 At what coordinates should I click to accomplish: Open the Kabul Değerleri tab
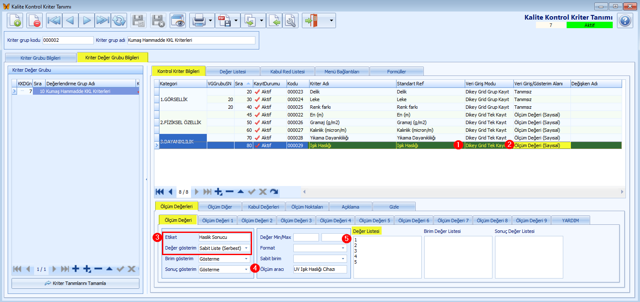click(264, 207)
